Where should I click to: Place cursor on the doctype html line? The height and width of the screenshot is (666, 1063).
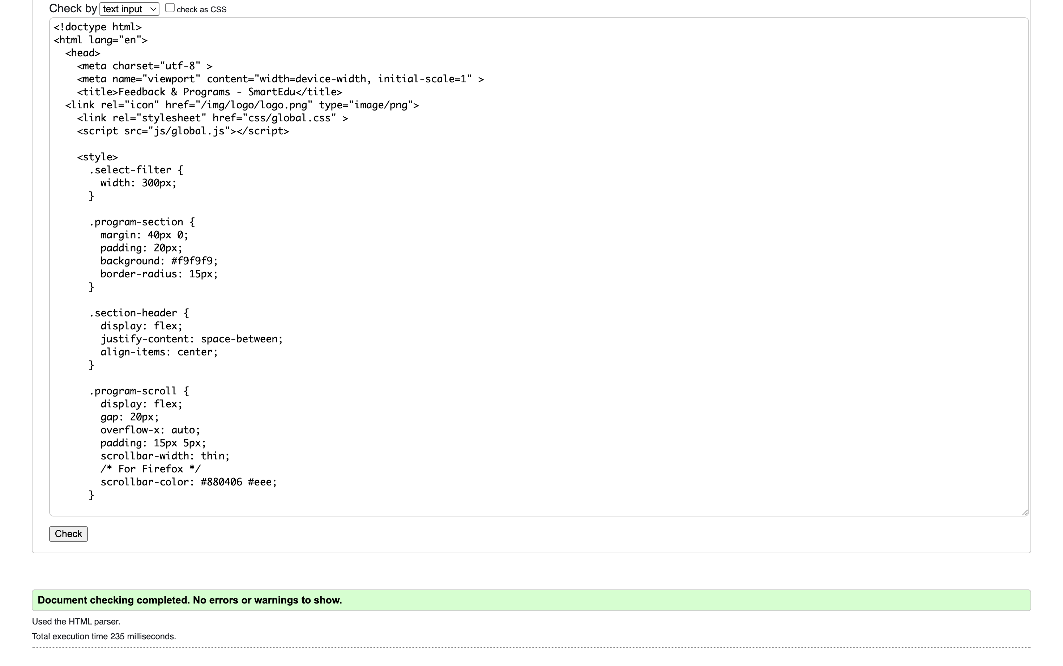pyautogui.click(x=97, y=27)
